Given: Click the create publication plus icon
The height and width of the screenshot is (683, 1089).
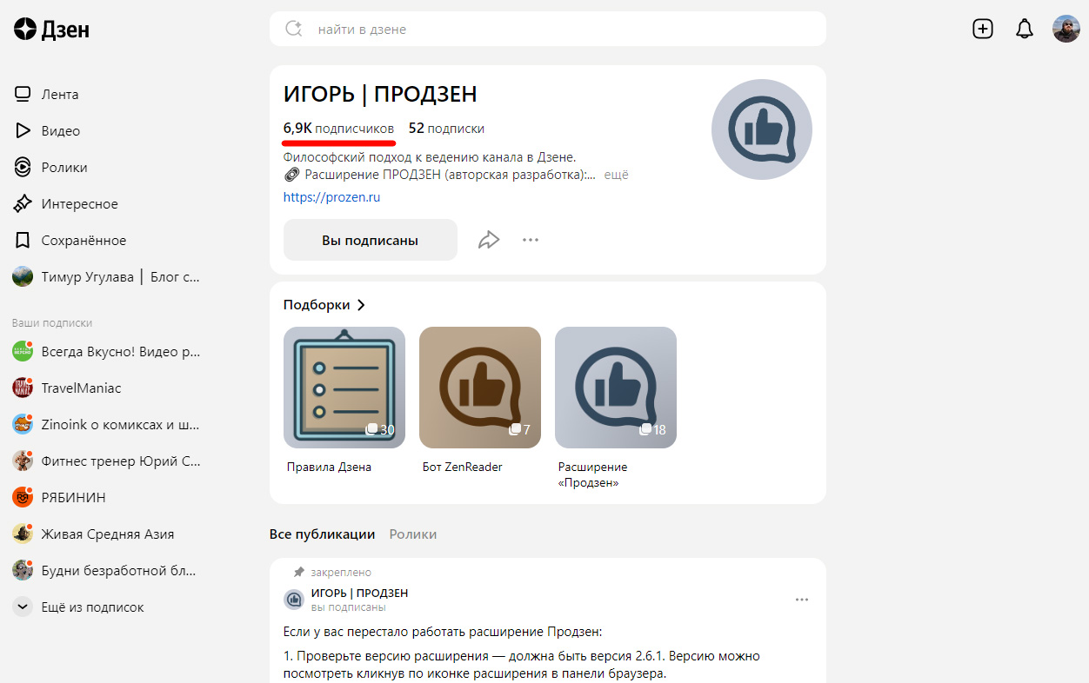Looking at the screenshot, I should tap(982, 29).
